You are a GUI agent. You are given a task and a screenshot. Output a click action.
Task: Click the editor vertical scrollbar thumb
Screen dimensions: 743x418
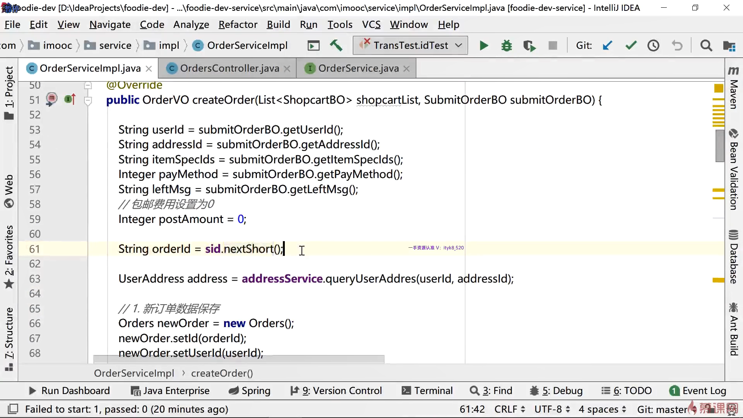pos(719,146)
